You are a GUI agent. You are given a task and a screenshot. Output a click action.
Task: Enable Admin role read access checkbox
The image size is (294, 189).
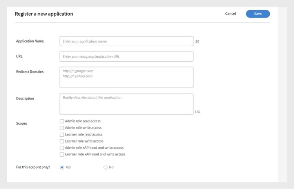click(62, 121)
